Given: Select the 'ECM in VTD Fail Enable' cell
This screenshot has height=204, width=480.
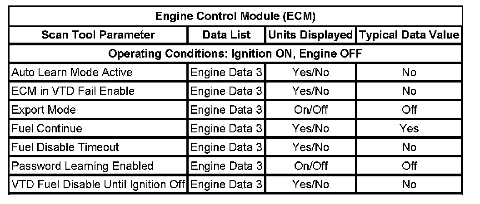Looking at the screenshot, I should tap(73, 91).
